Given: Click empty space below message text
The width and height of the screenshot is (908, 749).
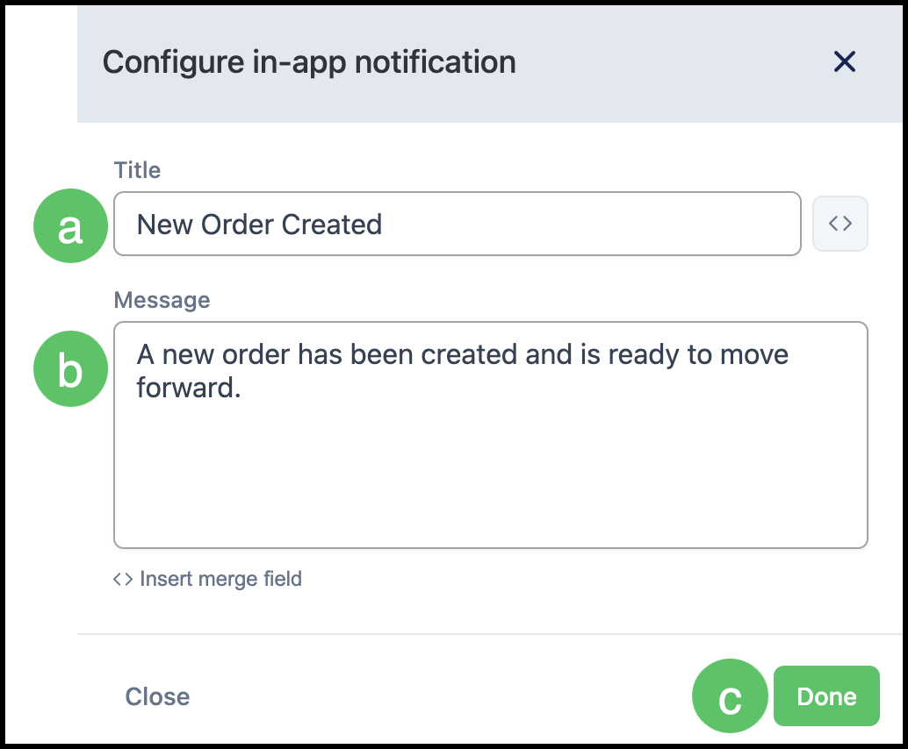Looking at the screenshot, I should click(x=491, y=474).
